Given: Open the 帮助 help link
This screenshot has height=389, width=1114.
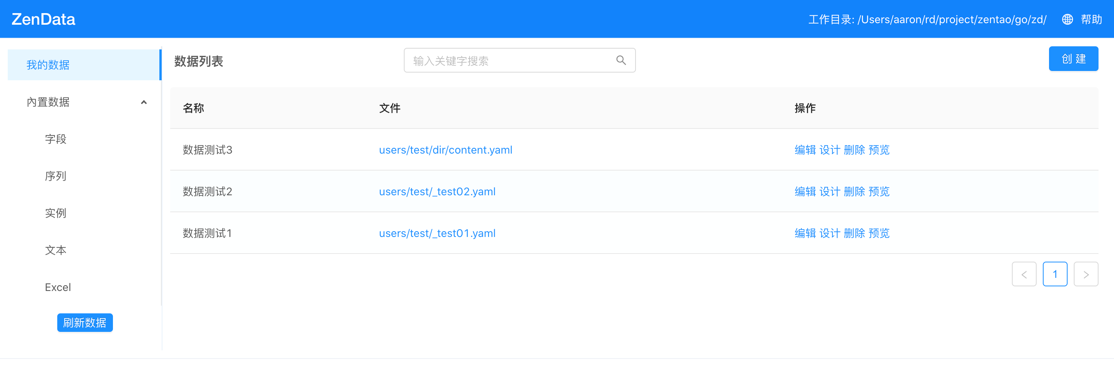Looking at the screenshot, I should 1091,19.
